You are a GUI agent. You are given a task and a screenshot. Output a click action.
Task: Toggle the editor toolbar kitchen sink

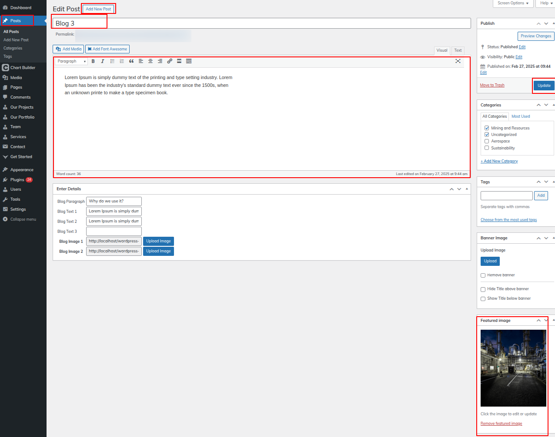[189, 61]
